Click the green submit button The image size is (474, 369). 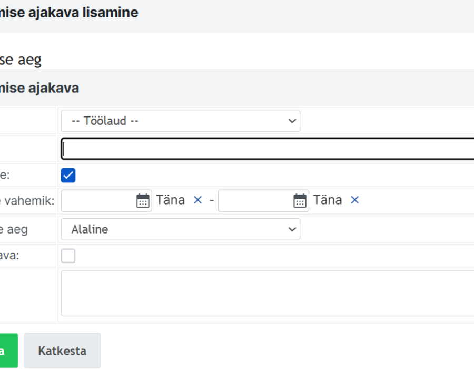(8, 351)
